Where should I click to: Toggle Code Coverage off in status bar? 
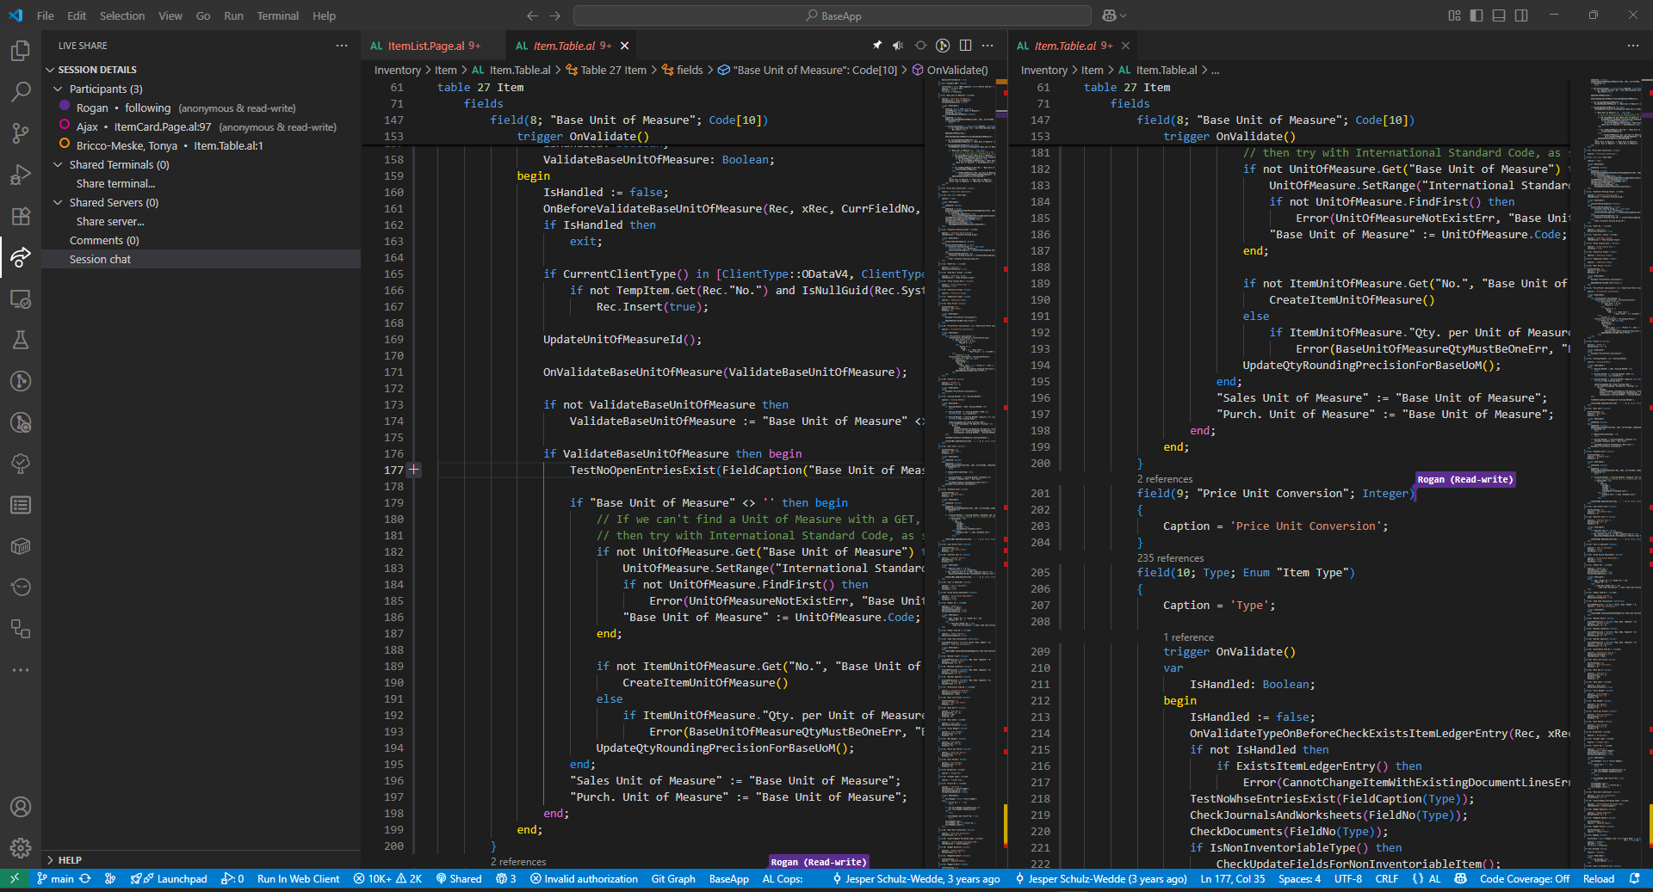pos(1524,879)
